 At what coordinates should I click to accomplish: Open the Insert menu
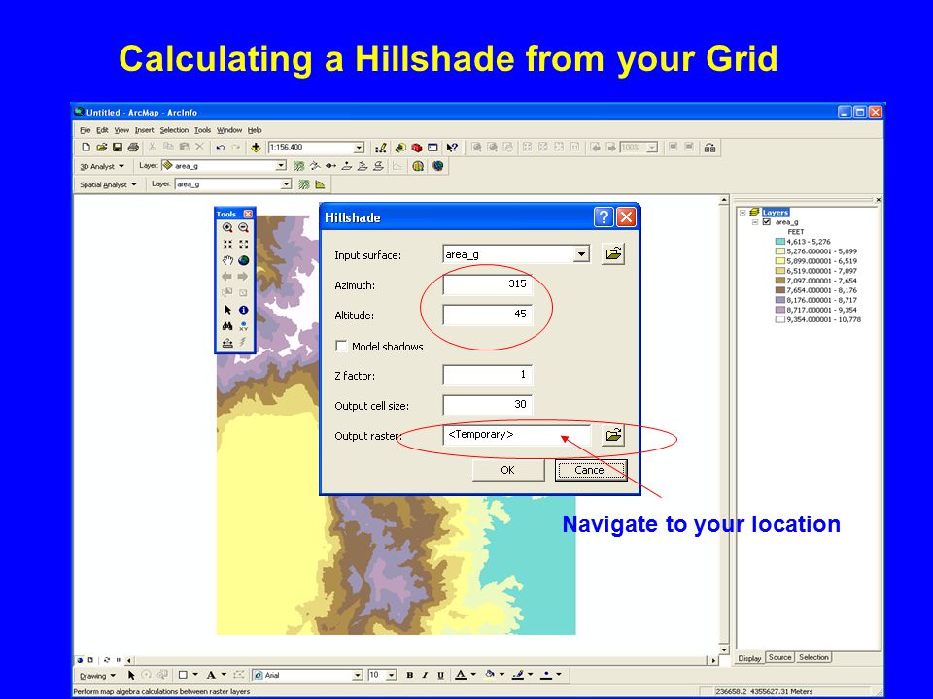144,130
